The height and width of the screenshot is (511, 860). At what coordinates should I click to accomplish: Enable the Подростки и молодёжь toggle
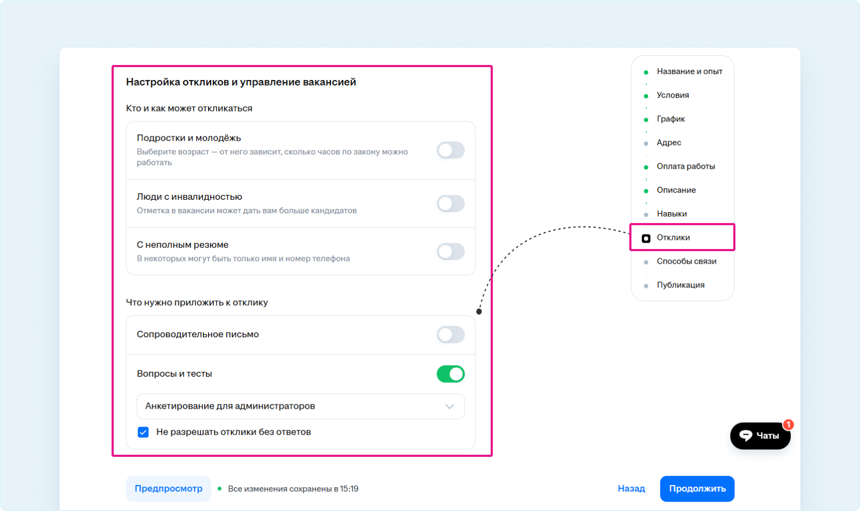pos(451,150)
